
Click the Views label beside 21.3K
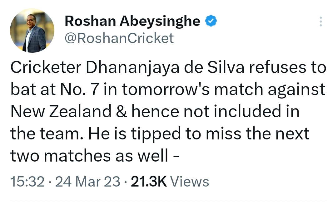190,181
